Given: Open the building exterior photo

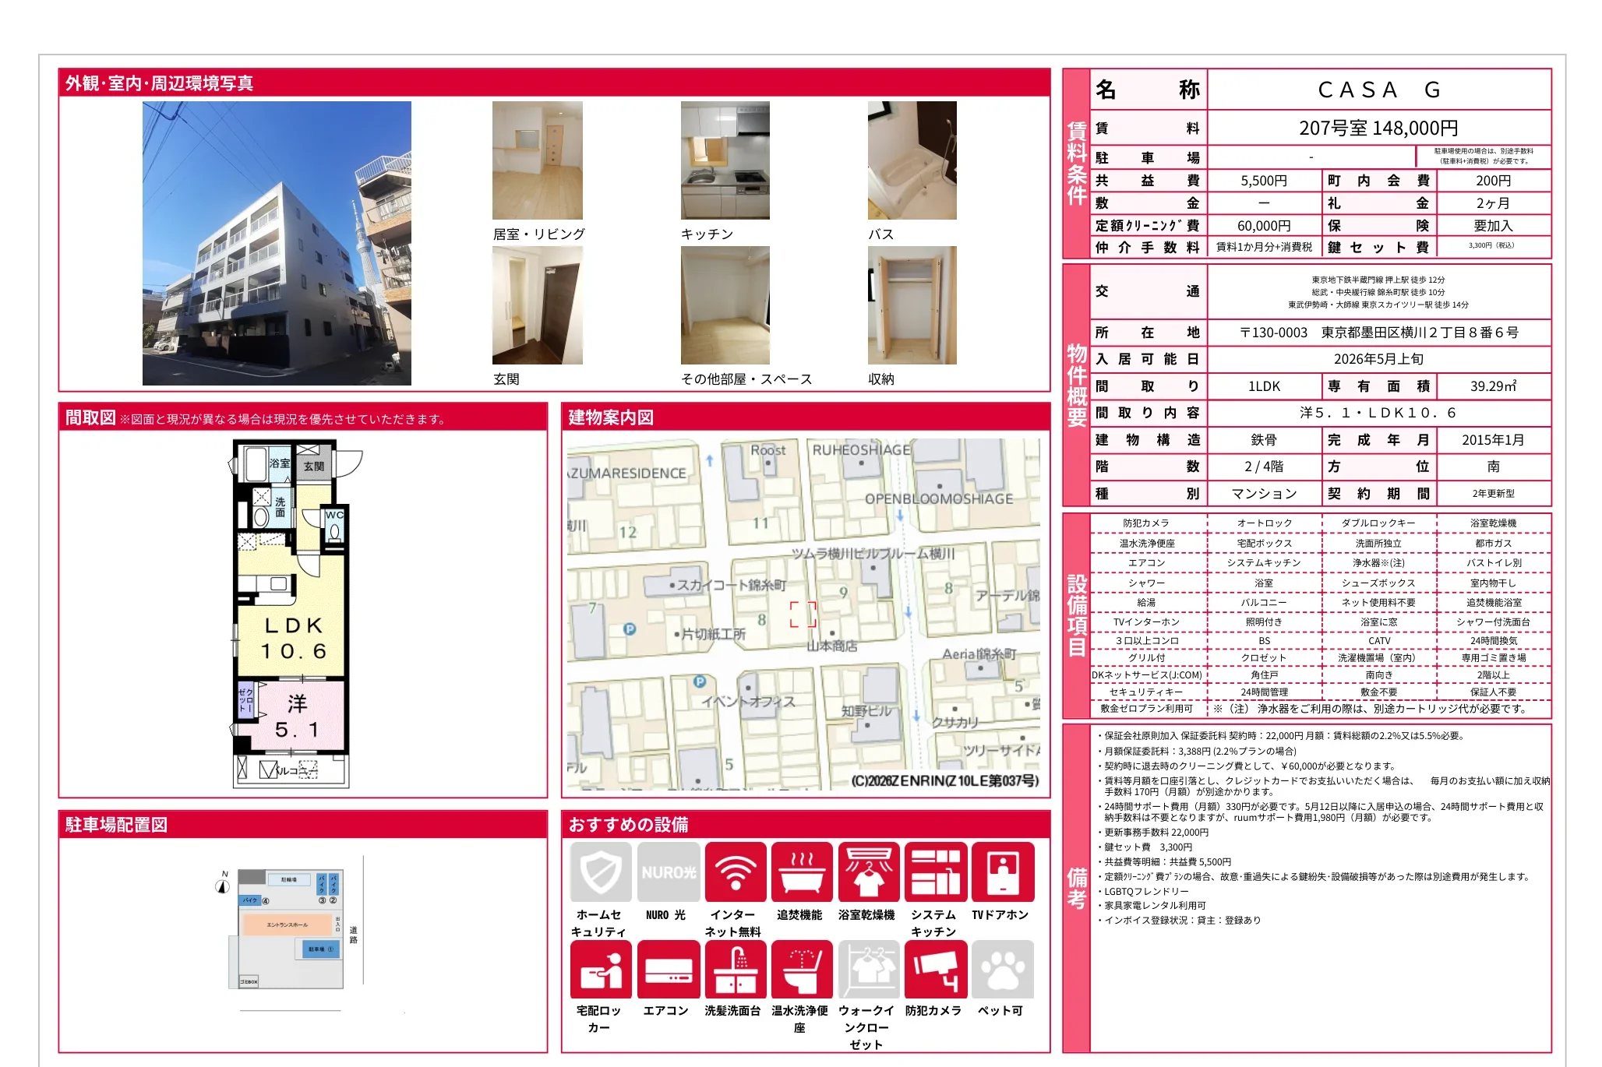Looking at the screenshot, I should click(x=277, y=243).
